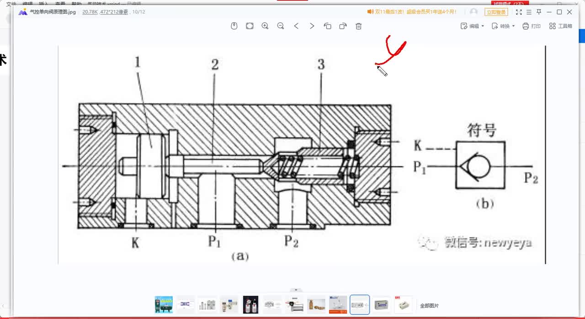The width and height of the screenshot is (585, 319).
Task: Go to the next image
Action: [312, 26]
